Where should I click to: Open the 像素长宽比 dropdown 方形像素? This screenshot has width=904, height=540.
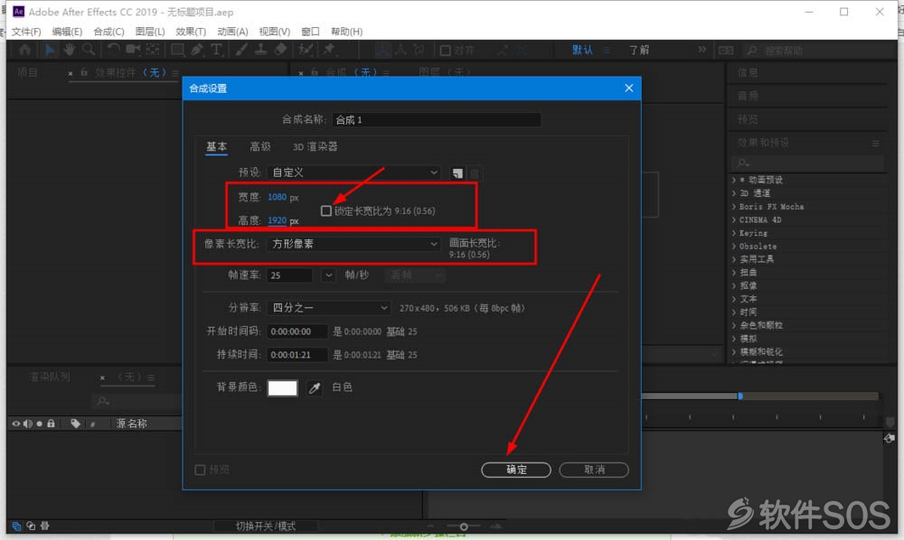(353, 244)
